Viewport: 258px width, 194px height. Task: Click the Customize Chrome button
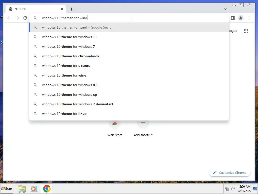coord(230,173)
